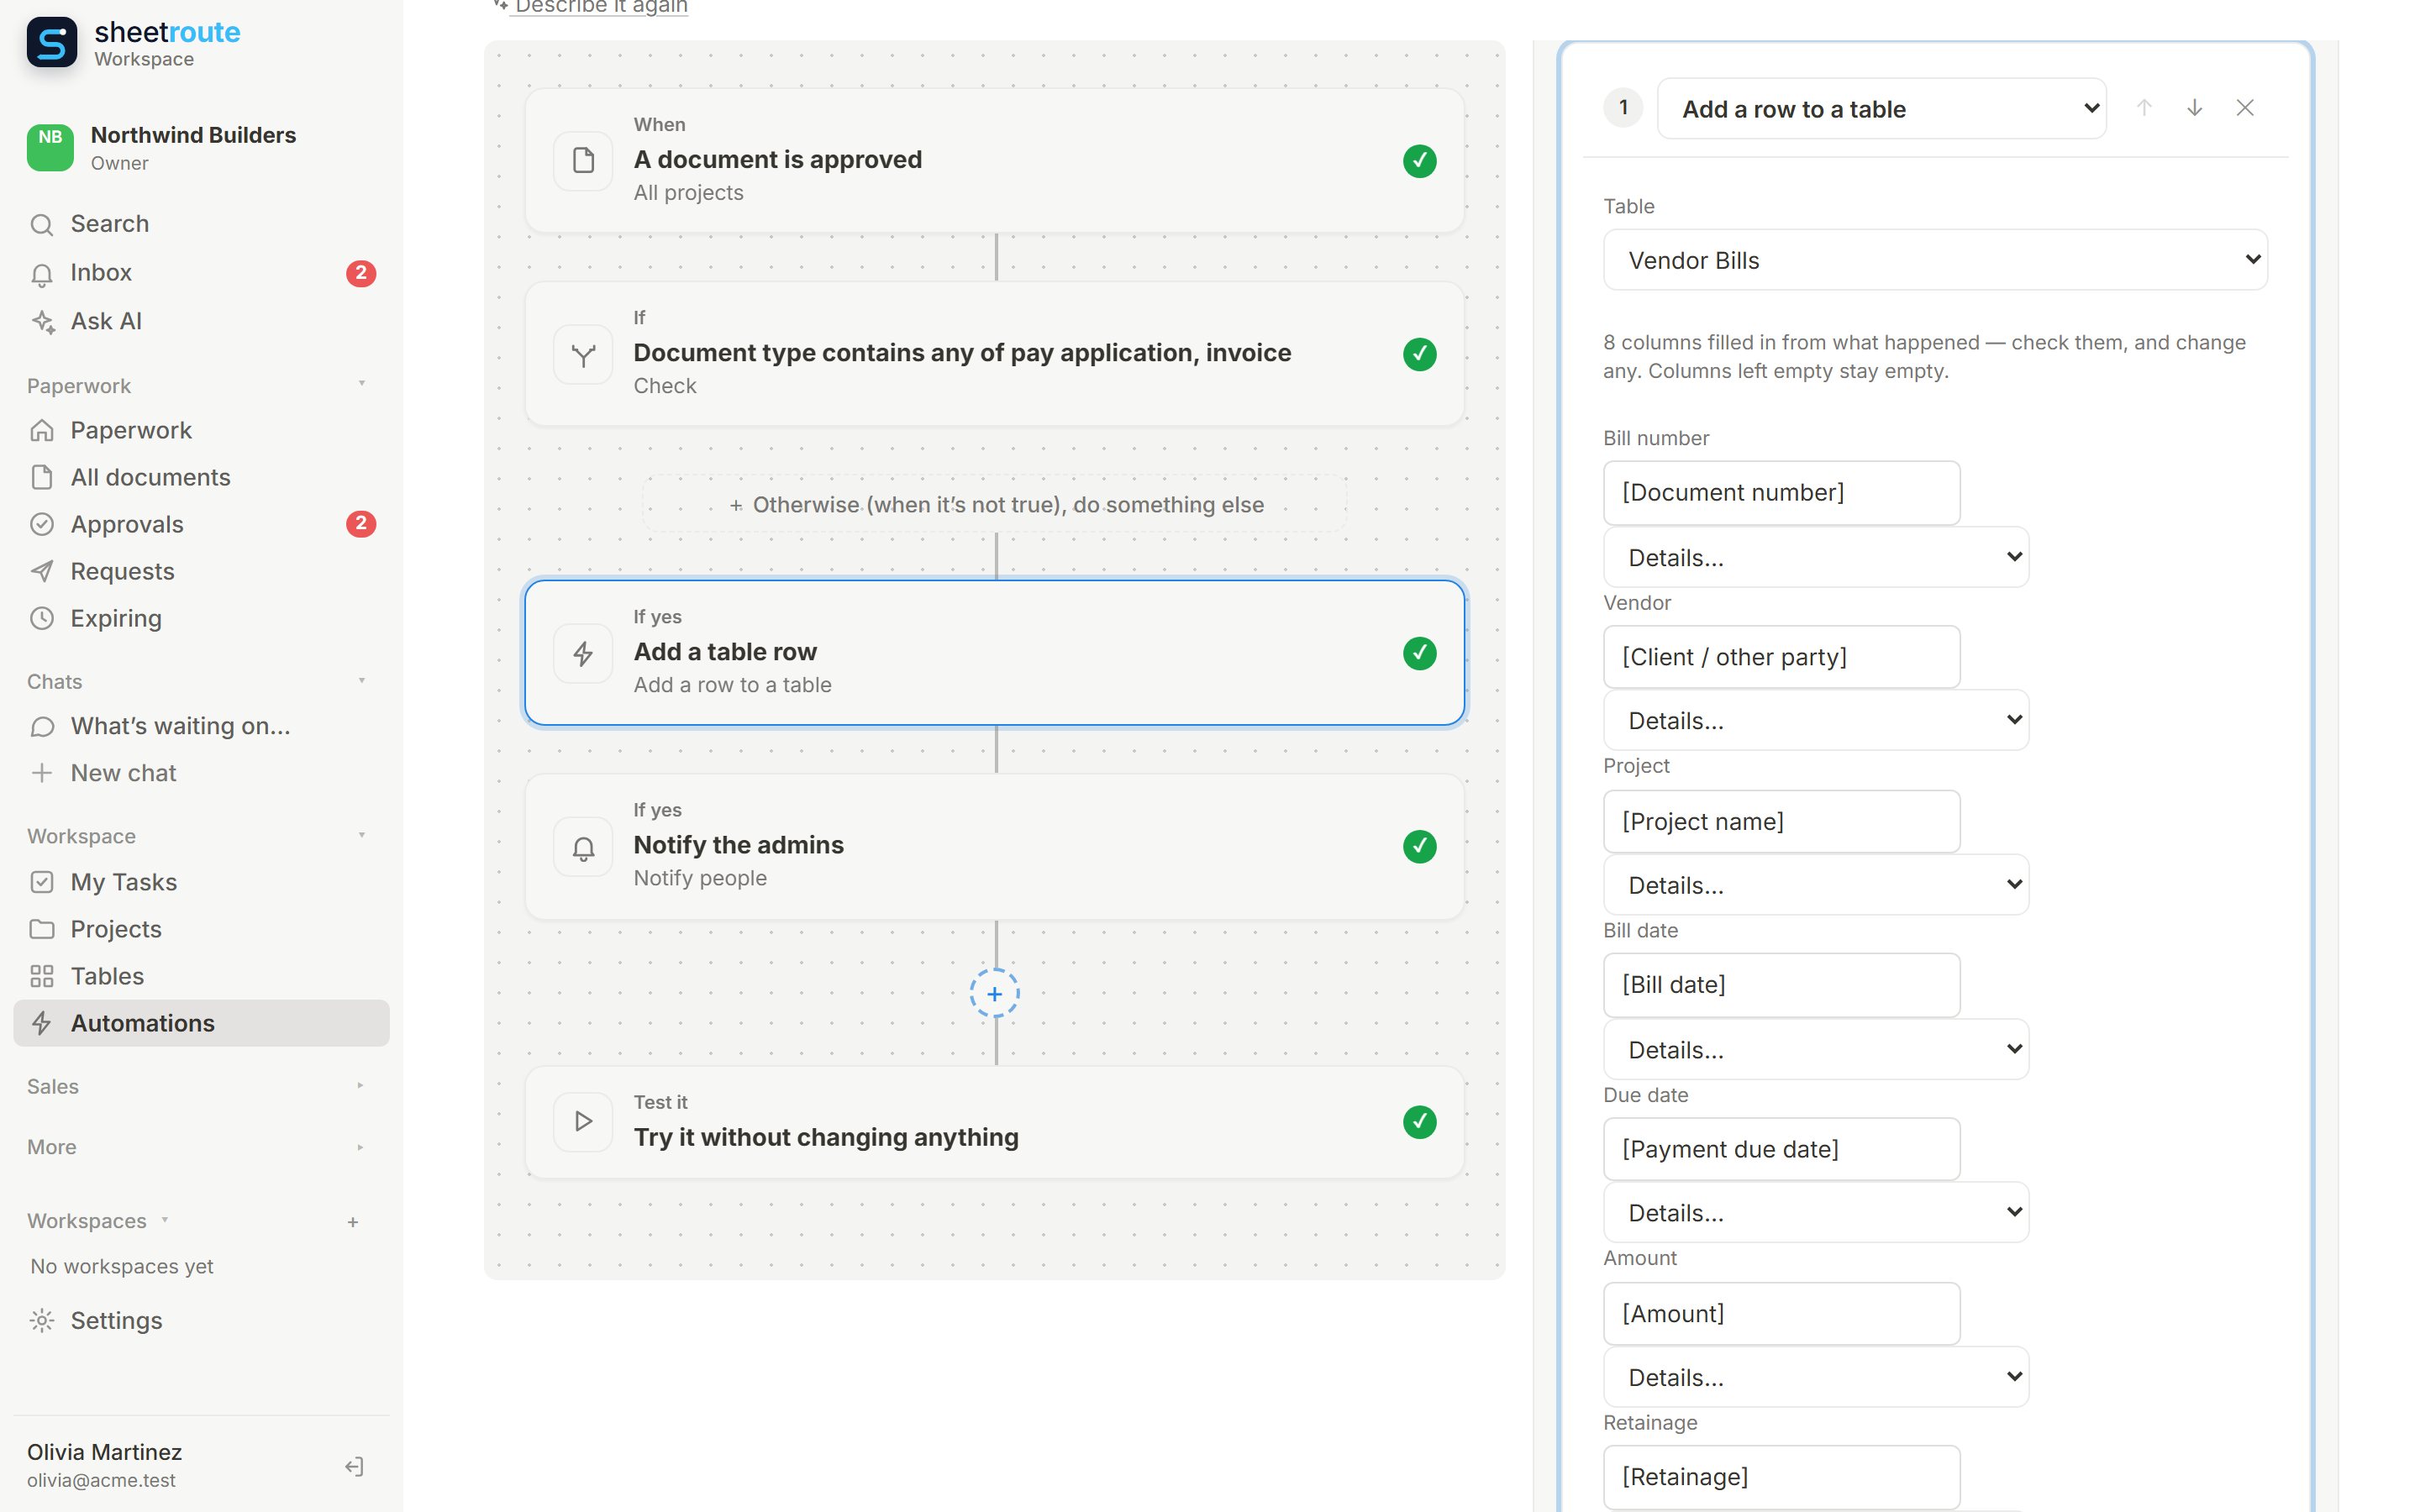Collapse the Paperwork sidebar section
The width and height of the screenshot is (2420, 1512).
(x=361, y=384)
